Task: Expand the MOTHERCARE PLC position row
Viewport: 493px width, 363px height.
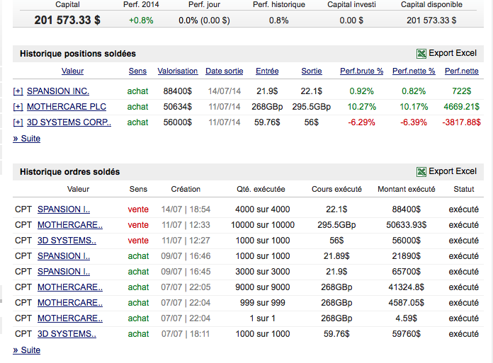Action: click(x=18, y=107)
